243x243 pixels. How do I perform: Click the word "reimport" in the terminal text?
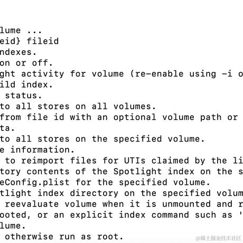43,161
